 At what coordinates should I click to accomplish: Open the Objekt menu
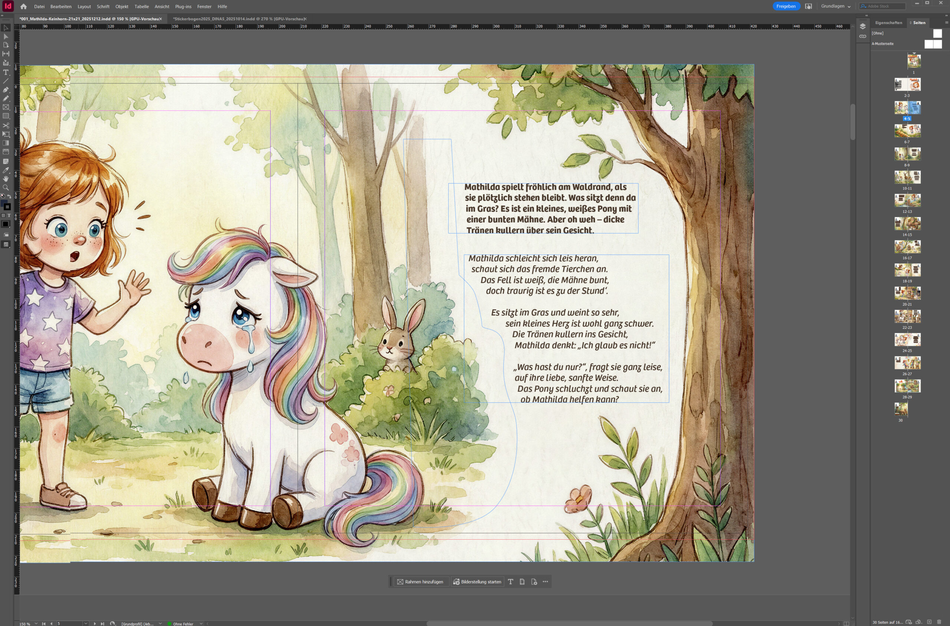point(121,6)
